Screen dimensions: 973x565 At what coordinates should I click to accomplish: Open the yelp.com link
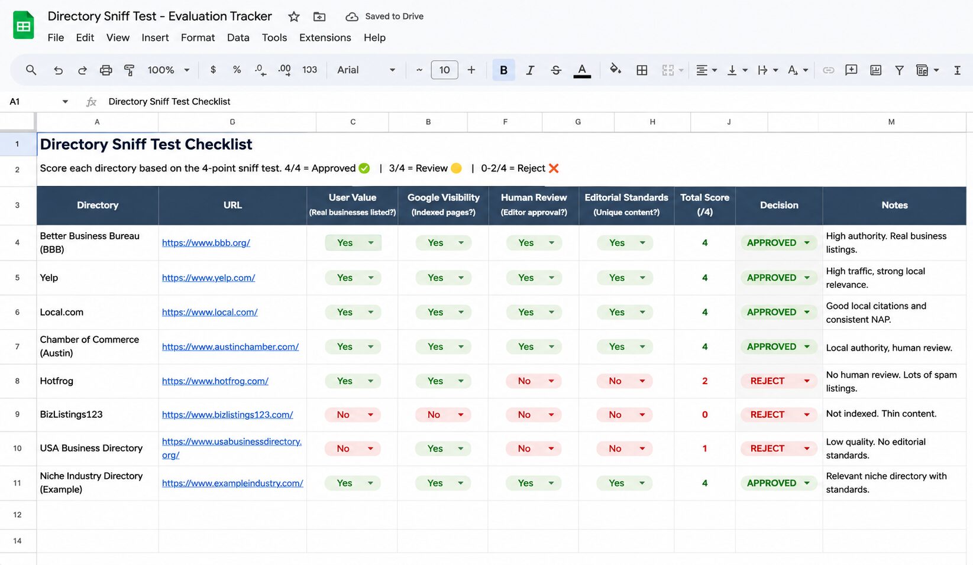pos(208,278)
